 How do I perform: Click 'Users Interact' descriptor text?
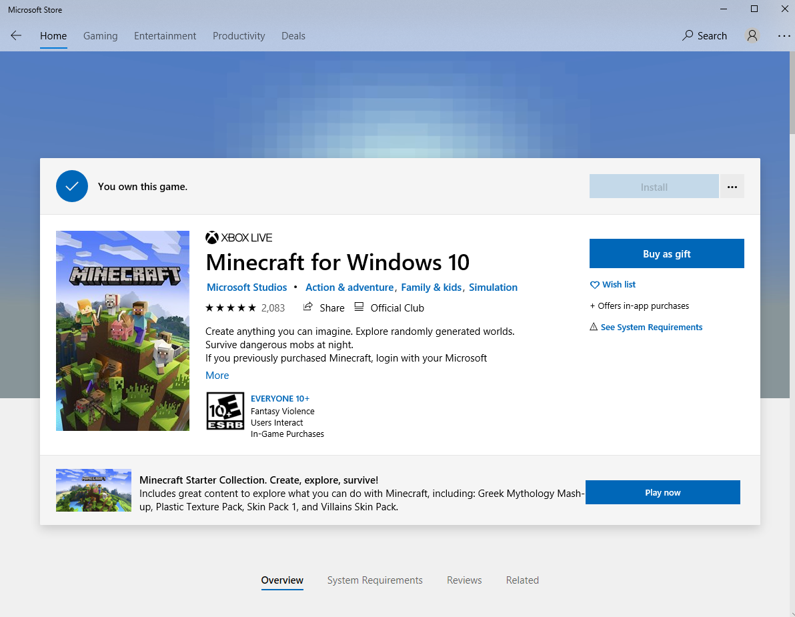pyautogui.click(x=277, y=423)
